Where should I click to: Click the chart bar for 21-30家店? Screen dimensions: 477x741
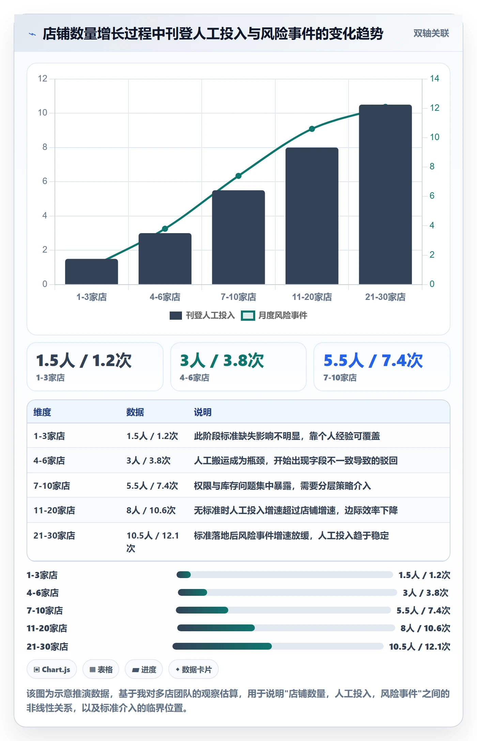[385, 194]
